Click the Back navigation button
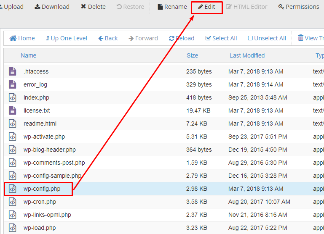Screen dimensions: 324x234 point(108,38)
